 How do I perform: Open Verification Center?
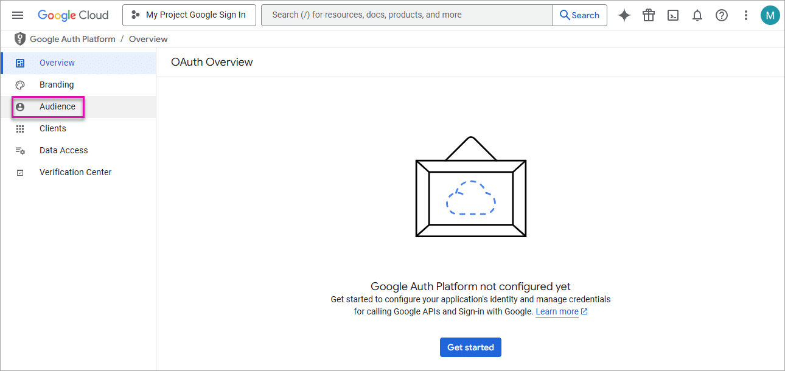(x=75, y=172)
